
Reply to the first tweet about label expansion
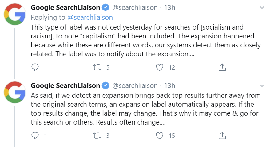pos(36,67)
